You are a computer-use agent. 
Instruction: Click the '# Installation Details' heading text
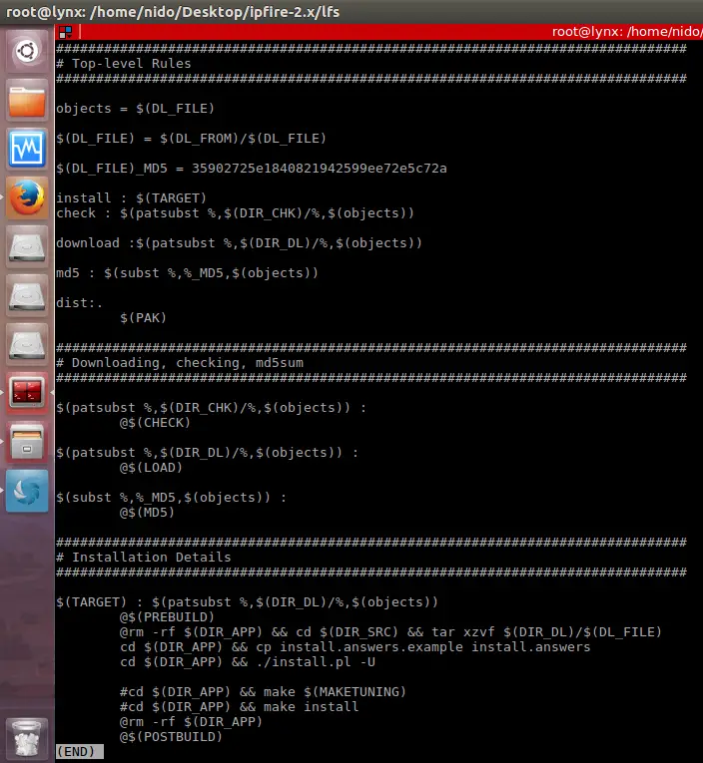click(144, 557)
